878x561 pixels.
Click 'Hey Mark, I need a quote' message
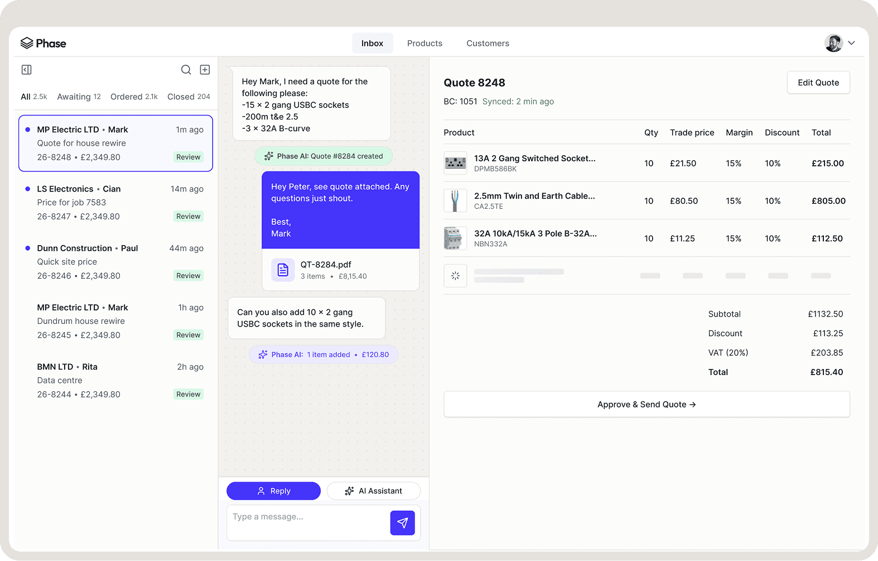click(311, 104)
